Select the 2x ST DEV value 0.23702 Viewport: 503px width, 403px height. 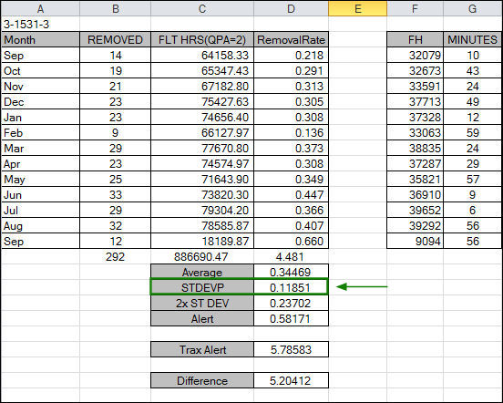[291, 304]
